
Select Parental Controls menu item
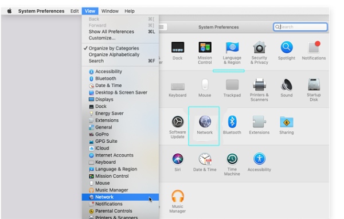[120, 211]
